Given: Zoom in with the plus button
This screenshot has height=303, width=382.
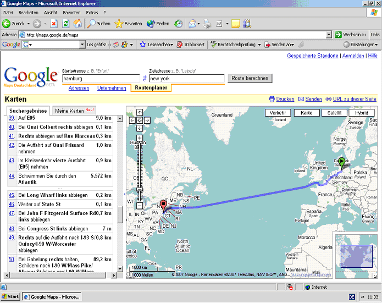Looking at the screenshot, I should coord(140,137).
